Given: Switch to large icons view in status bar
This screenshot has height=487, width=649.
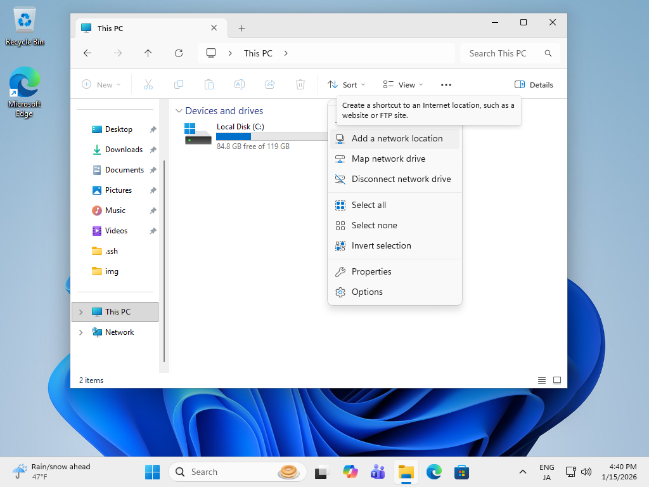Looking at the screenshot, I should pyautogui.click(x=557, y=380).
